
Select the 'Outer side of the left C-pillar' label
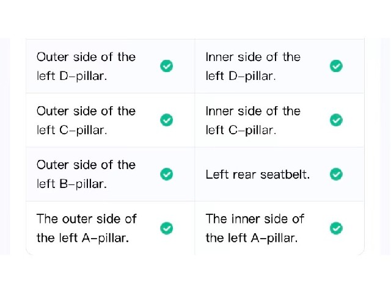click(86, 121)
